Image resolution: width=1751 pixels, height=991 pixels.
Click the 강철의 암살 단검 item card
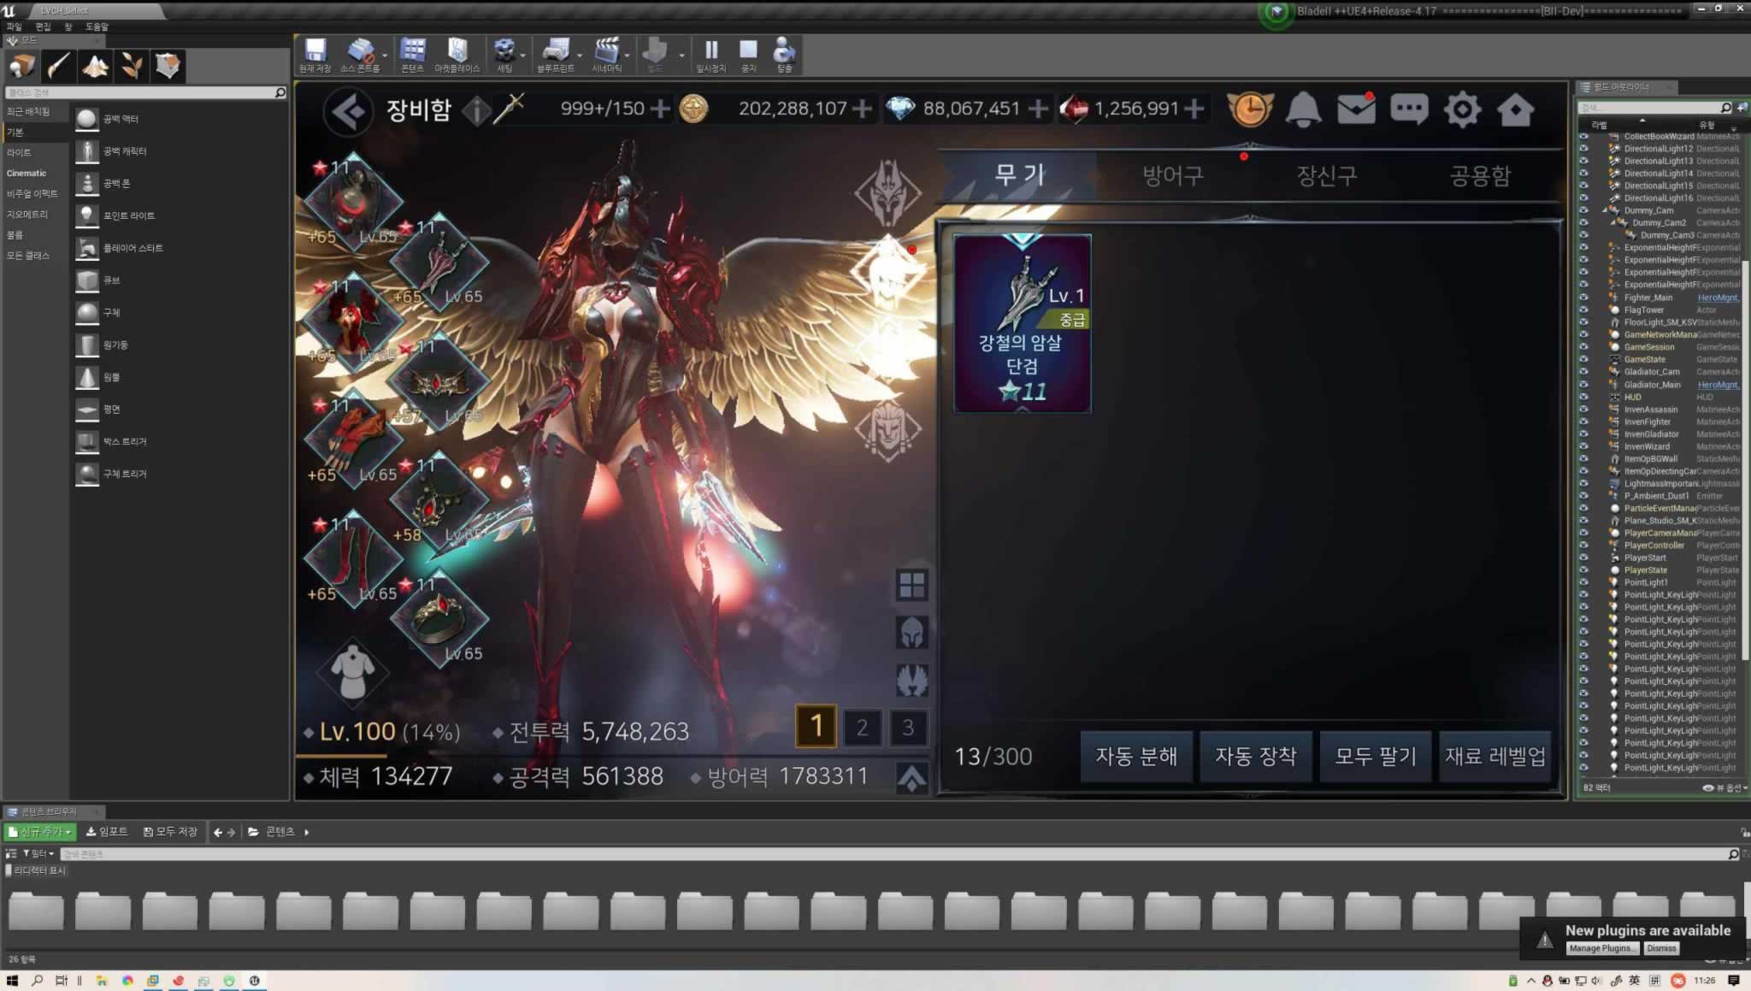(x=1022, y=323)
